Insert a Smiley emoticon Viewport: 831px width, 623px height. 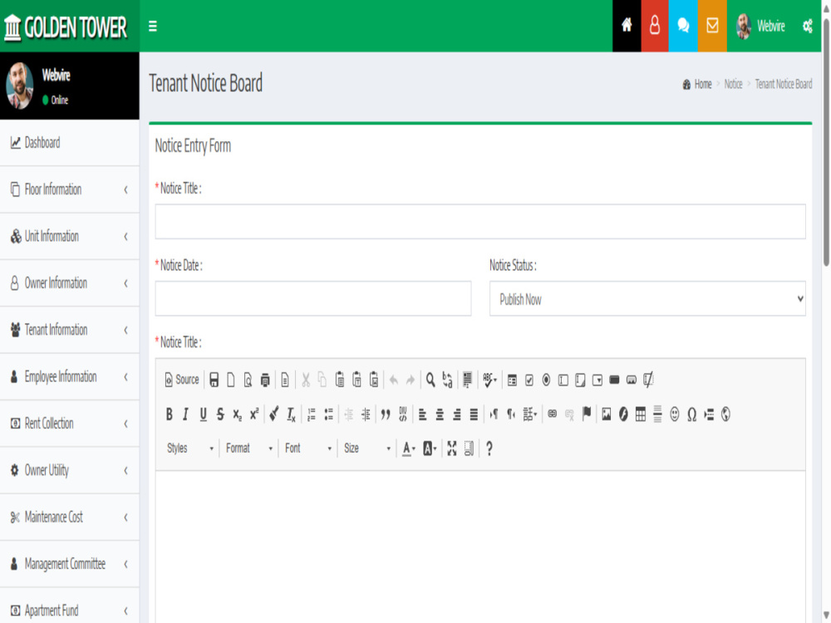[674, 415]
